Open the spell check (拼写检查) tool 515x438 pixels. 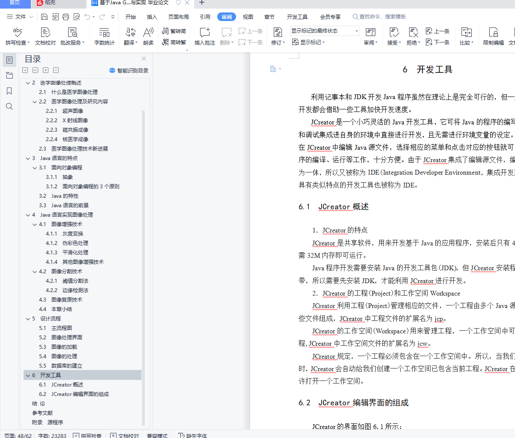pyautogui.click(x=17, y=36)
